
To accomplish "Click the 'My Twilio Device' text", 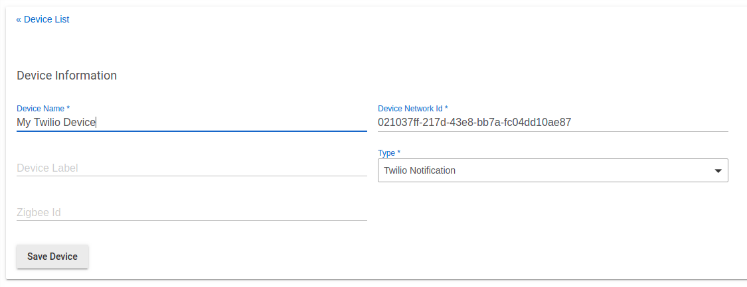I will (x=56, y=122).
